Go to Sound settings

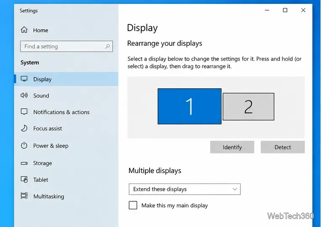(x=66, y=95)
